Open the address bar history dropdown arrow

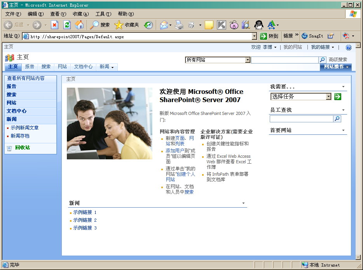pyautogui.click(x=255, y=36)
